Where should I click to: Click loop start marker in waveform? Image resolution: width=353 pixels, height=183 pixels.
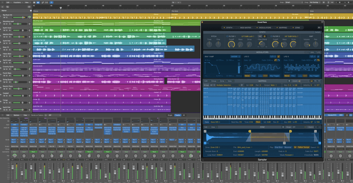[x=250, y=131]
